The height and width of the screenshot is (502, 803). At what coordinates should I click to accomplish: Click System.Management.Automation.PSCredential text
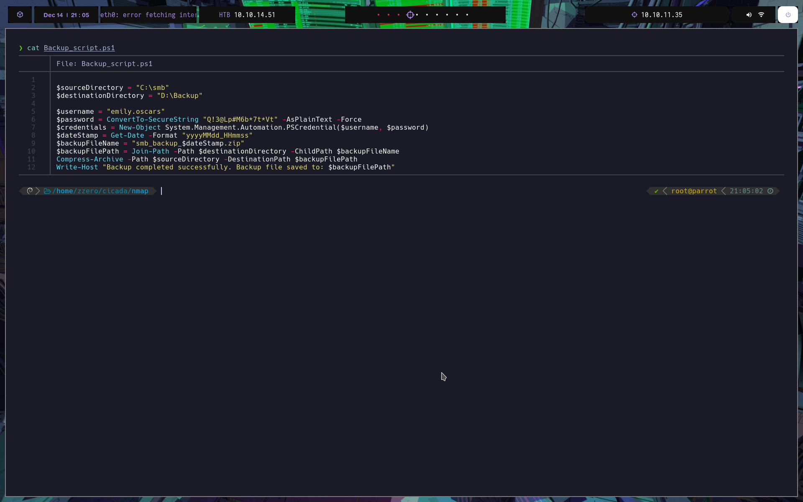point(251,128)
